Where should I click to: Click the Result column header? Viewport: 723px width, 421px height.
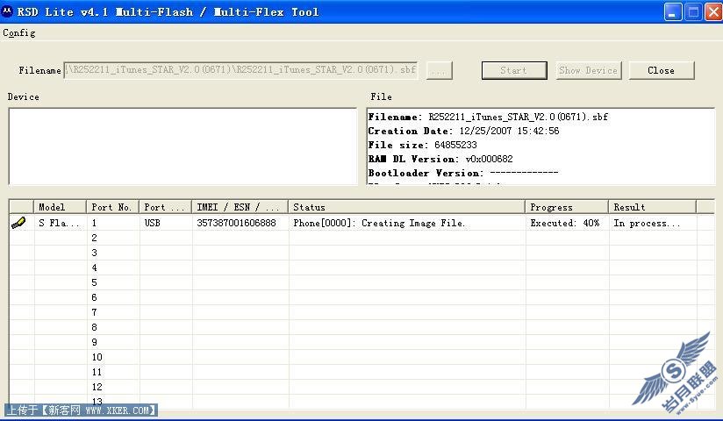652,207
